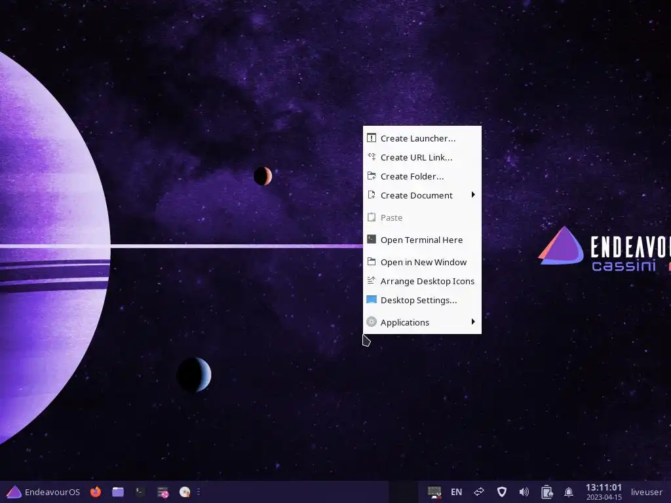Open the notifications bell icon
The image size is (671, 503).
(x=569, y=493)
